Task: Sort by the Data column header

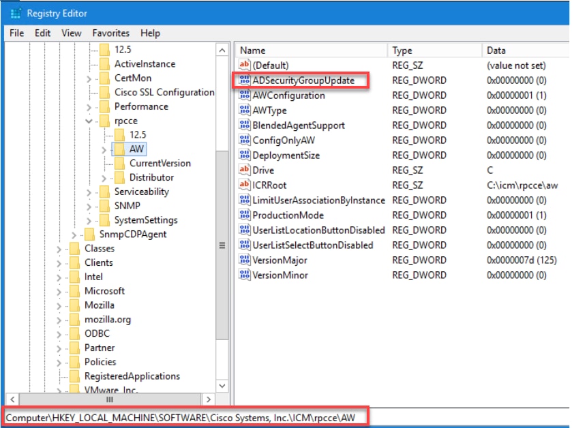Action: (526, 50)
